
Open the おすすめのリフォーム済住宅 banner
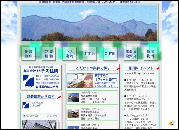pyautogui.click(x=92, y=81)
